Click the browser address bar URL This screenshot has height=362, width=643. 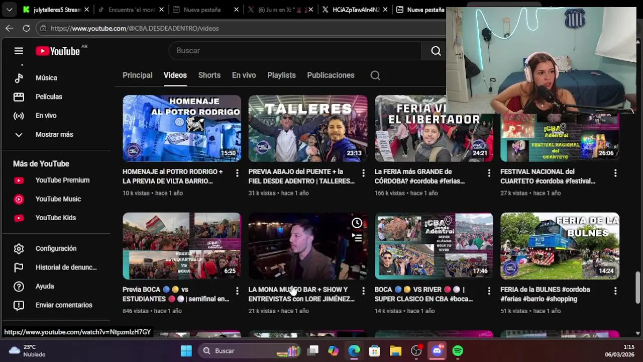[x=135, y=29]
